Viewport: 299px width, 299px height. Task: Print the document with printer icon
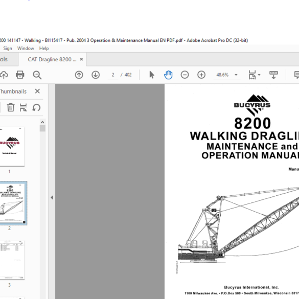[x=20, y=75]
